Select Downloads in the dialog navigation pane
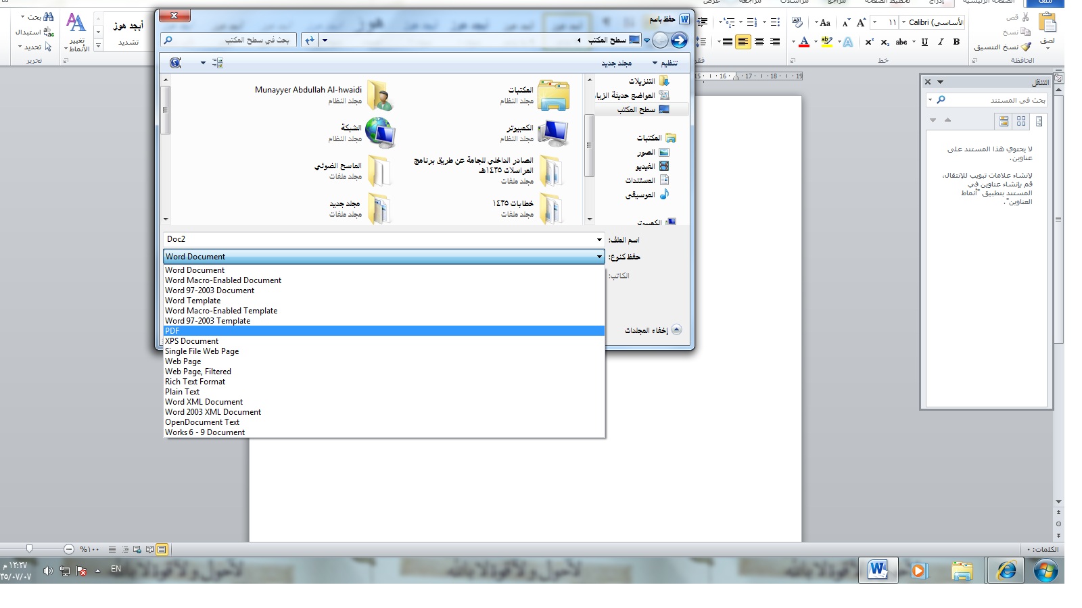The image size is (1082, 608). (x=649, y=81)
